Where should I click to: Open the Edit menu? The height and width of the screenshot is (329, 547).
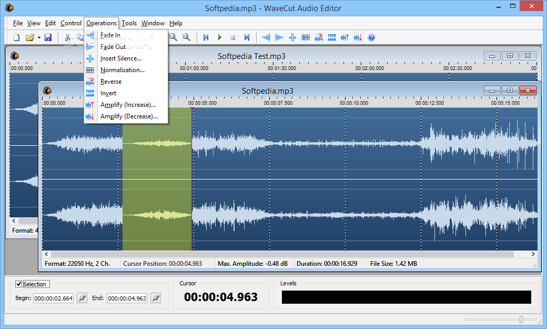50,23
